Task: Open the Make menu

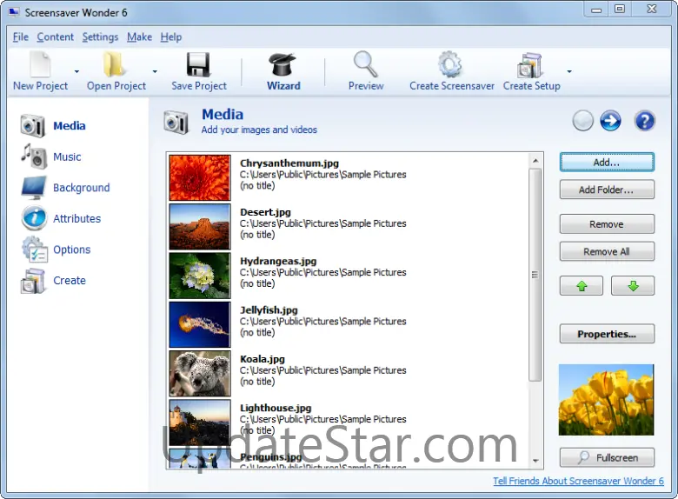Action: [139, 37]
